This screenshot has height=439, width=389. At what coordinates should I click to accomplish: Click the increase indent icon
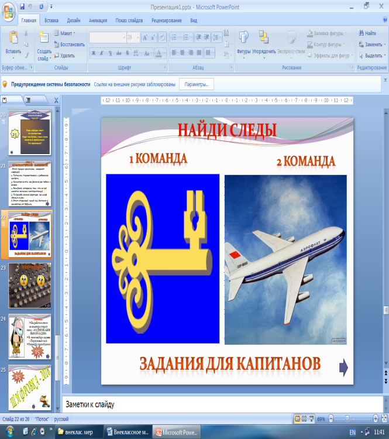click(206, 37)
